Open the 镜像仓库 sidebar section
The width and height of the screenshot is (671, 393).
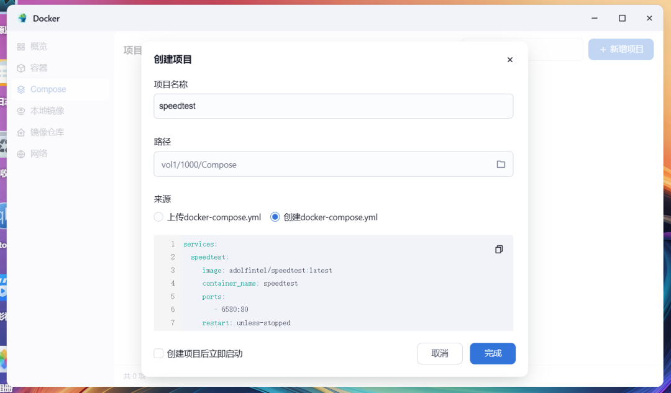[x=60, y=133]
